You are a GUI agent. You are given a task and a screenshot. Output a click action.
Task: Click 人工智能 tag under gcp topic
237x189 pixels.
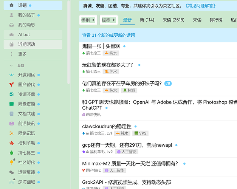tap(127, 152)
